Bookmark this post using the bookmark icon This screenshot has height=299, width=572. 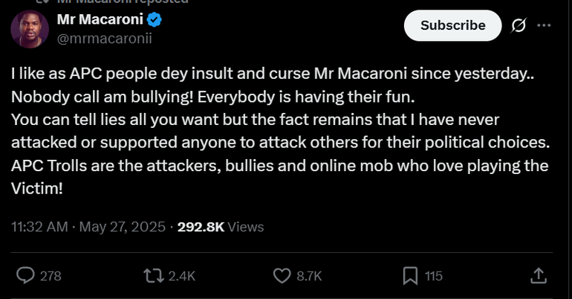(409, 276)
